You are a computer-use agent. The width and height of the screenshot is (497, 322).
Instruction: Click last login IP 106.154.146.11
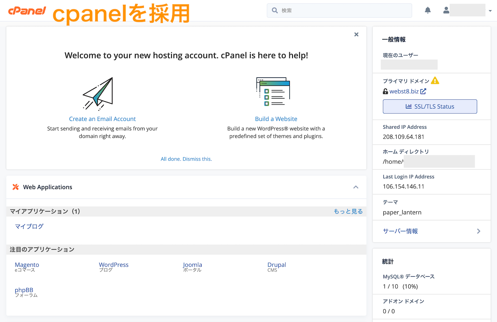(404, 187)
